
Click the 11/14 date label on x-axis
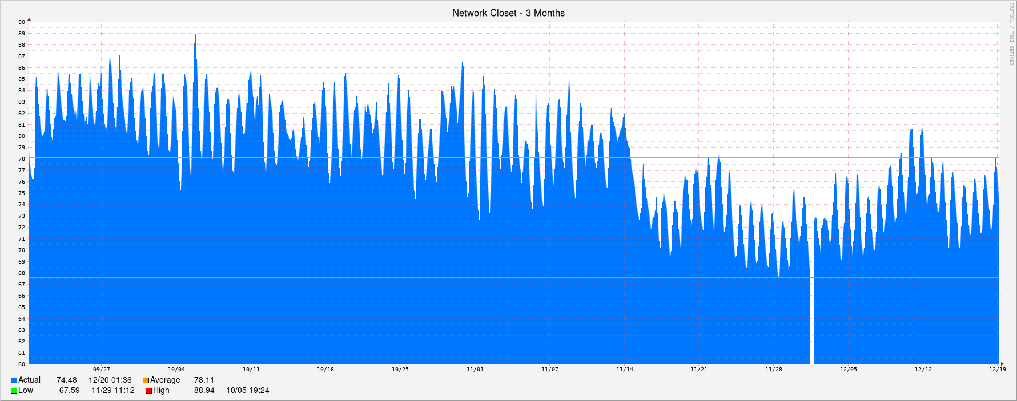click(x=624, y=370)
